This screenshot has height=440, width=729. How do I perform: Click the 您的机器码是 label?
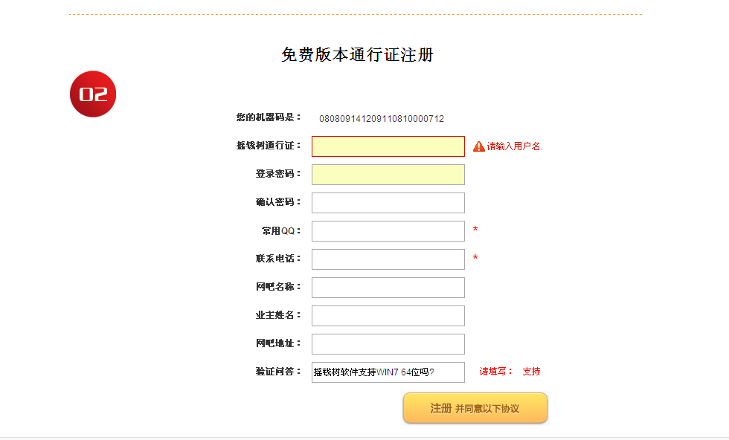[269, 117]
